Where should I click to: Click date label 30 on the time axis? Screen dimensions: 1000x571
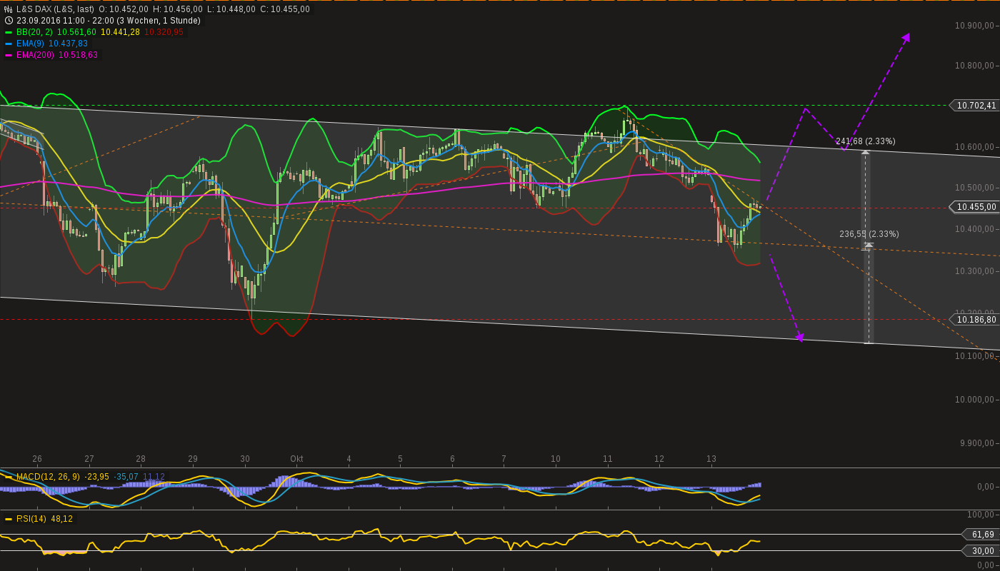[245, 459]
